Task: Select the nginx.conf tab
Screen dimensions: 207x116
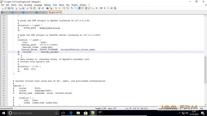Action: [x=55, y=13]
